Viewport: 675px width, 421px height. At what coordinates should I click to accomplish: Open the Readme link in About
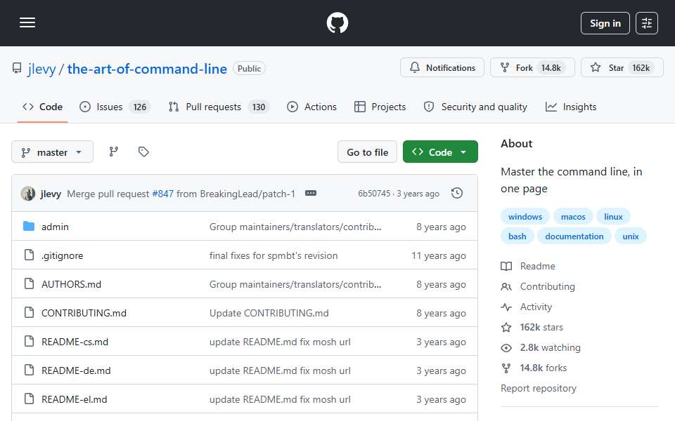[529, 267]
